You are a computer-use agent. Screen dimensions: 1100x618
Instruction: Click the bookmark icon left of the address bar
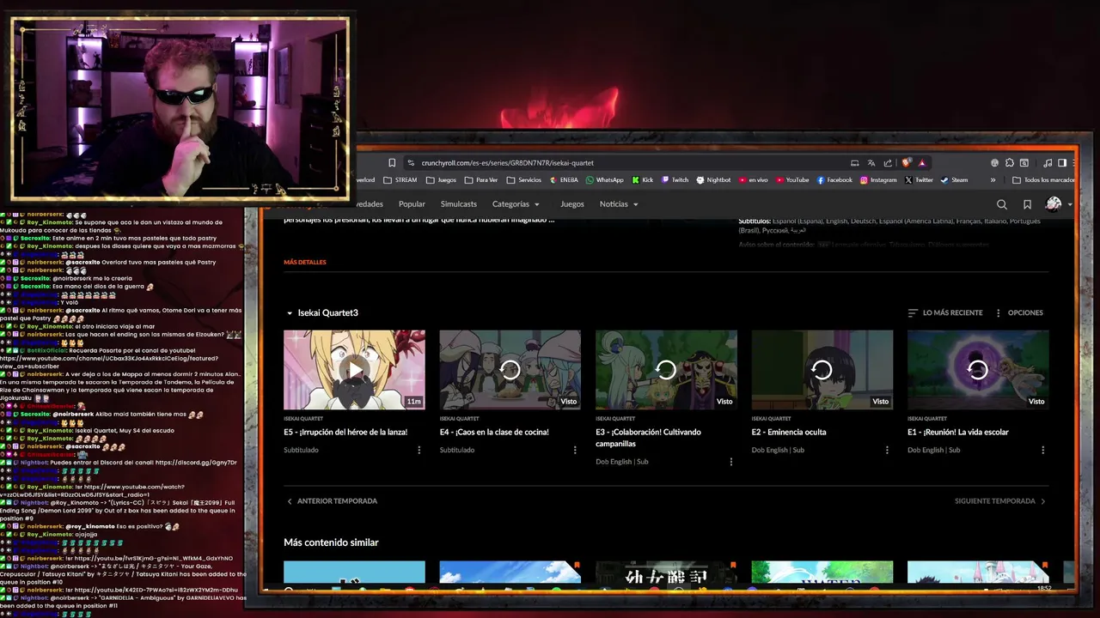pos(392,163)
